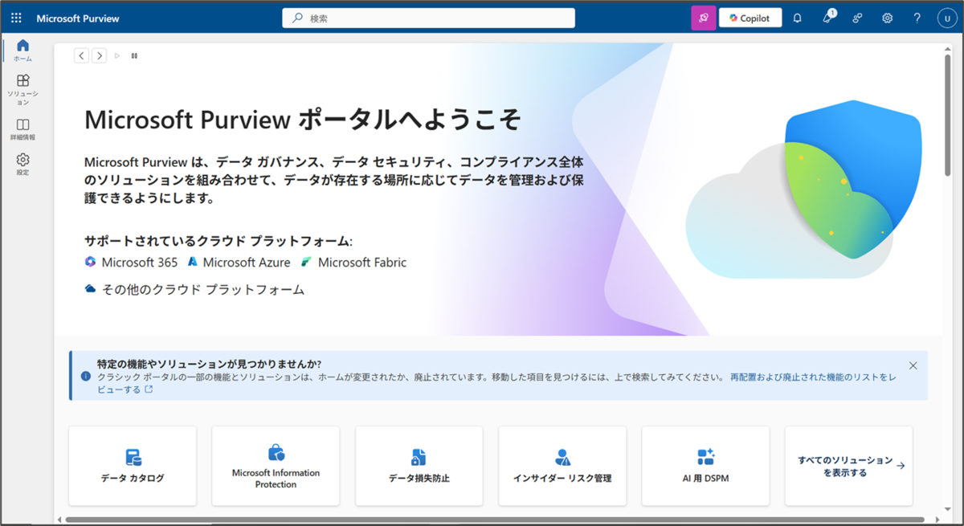964x526 pixels.
Task: Open the データ カタログ card
Action: pyautogui.click(x=133, y=466)
